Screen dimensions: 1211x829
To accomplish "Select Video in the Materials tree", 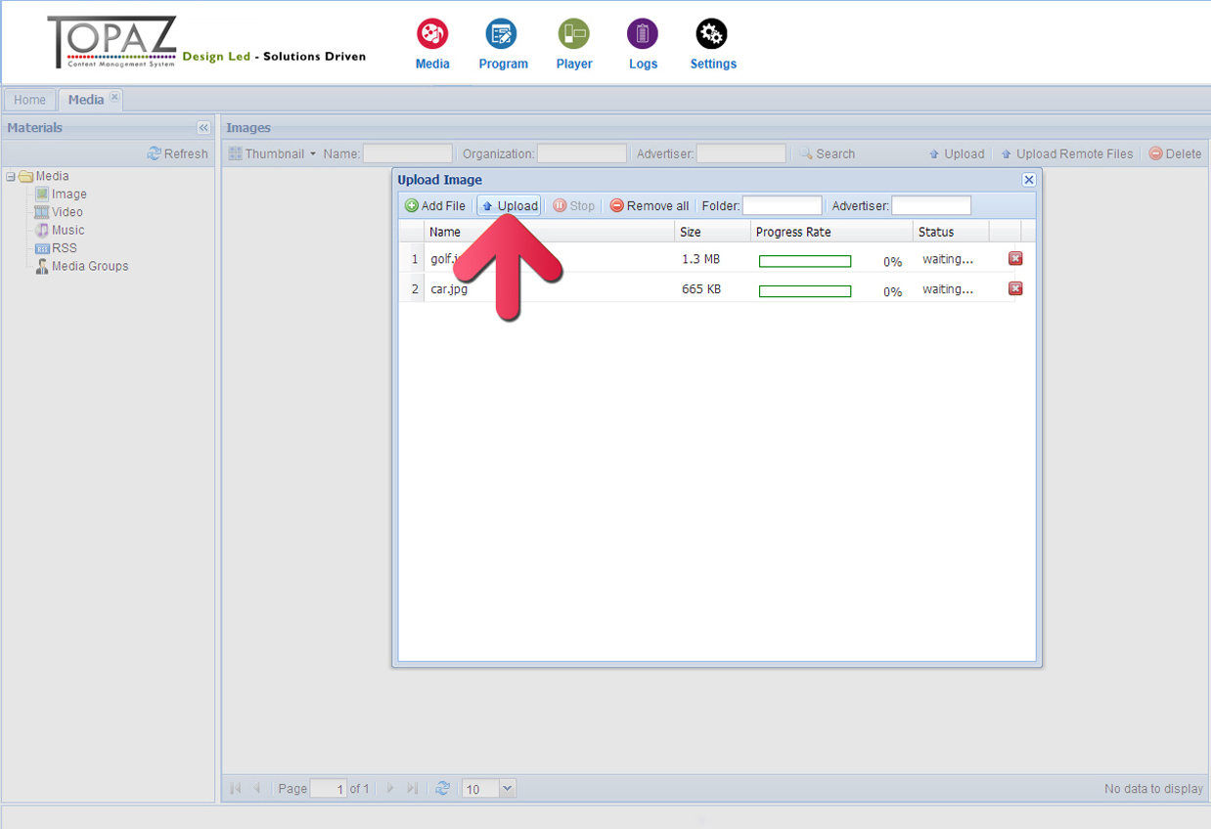I will [67, 212].
